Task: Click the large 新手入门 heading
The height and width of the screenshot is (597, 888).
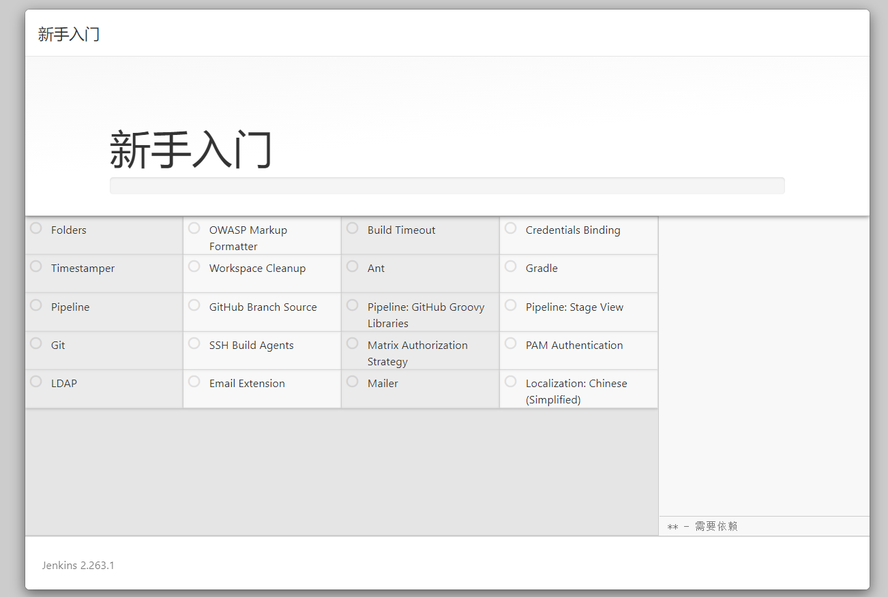Action: (191, 149)
